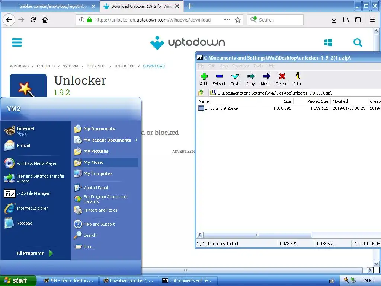Open the browser Library menu
Screen dimensions: 381x286
[346, 20]
